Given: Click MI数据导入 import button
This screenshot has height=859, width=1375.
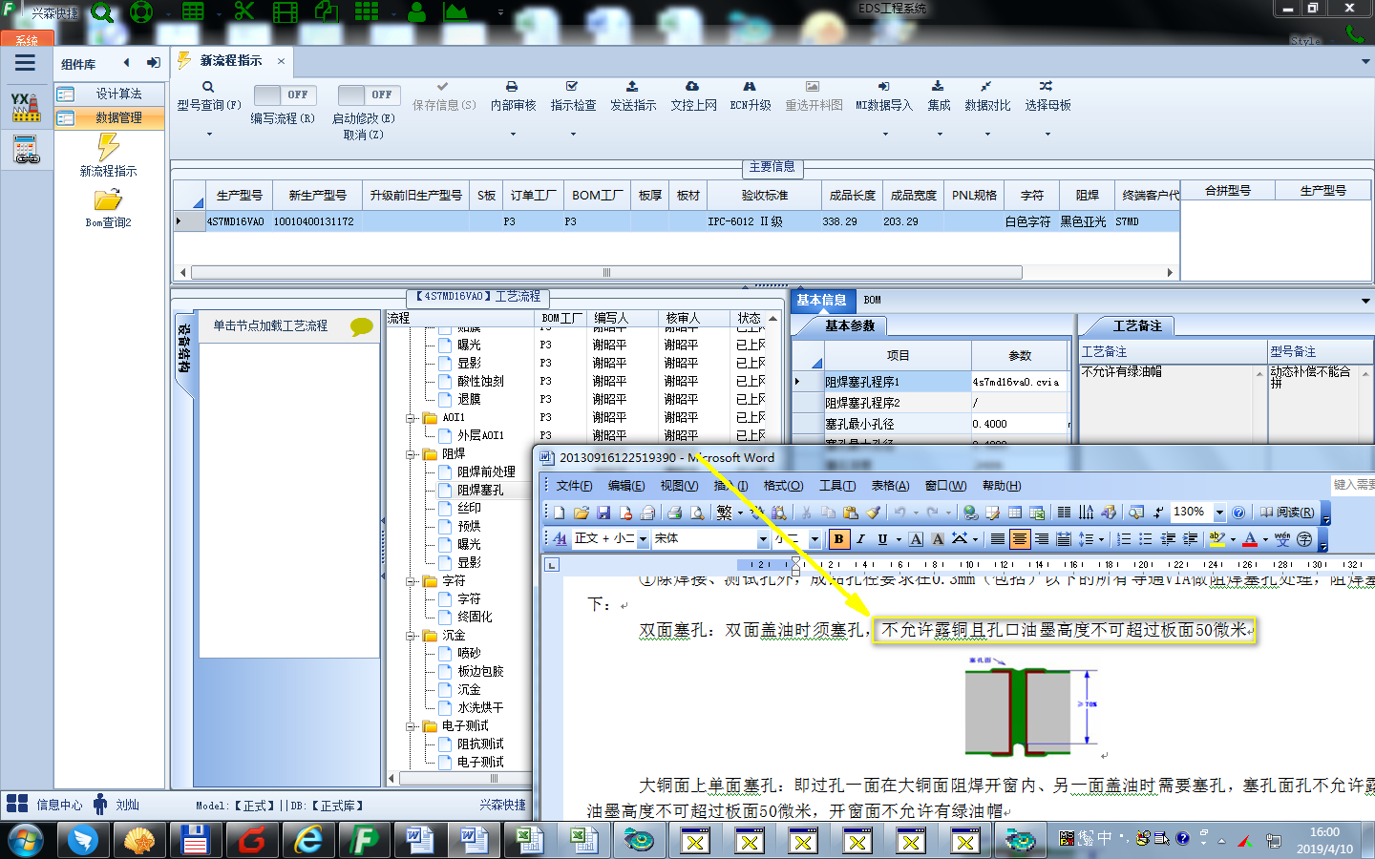Looking at the screenshot, I should [884, 96].
